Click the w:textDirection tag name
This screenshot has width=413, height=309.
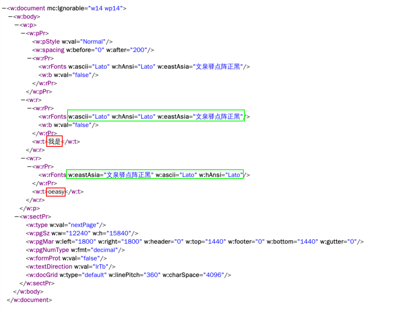pyautogui.click(x=51, y=267)
